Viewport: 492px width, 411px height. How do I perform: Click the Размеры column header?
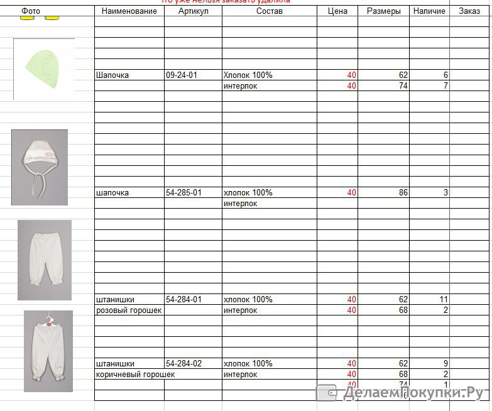[x=384, y=11]
